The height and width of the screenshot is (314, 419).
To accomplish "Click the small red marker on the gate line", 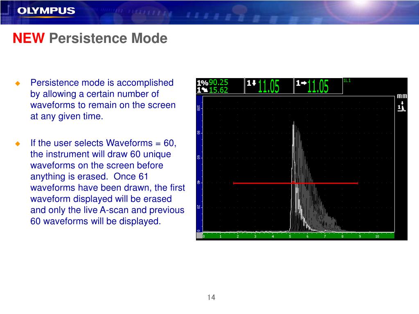I will pyautogui.click(x=293, y=182).
